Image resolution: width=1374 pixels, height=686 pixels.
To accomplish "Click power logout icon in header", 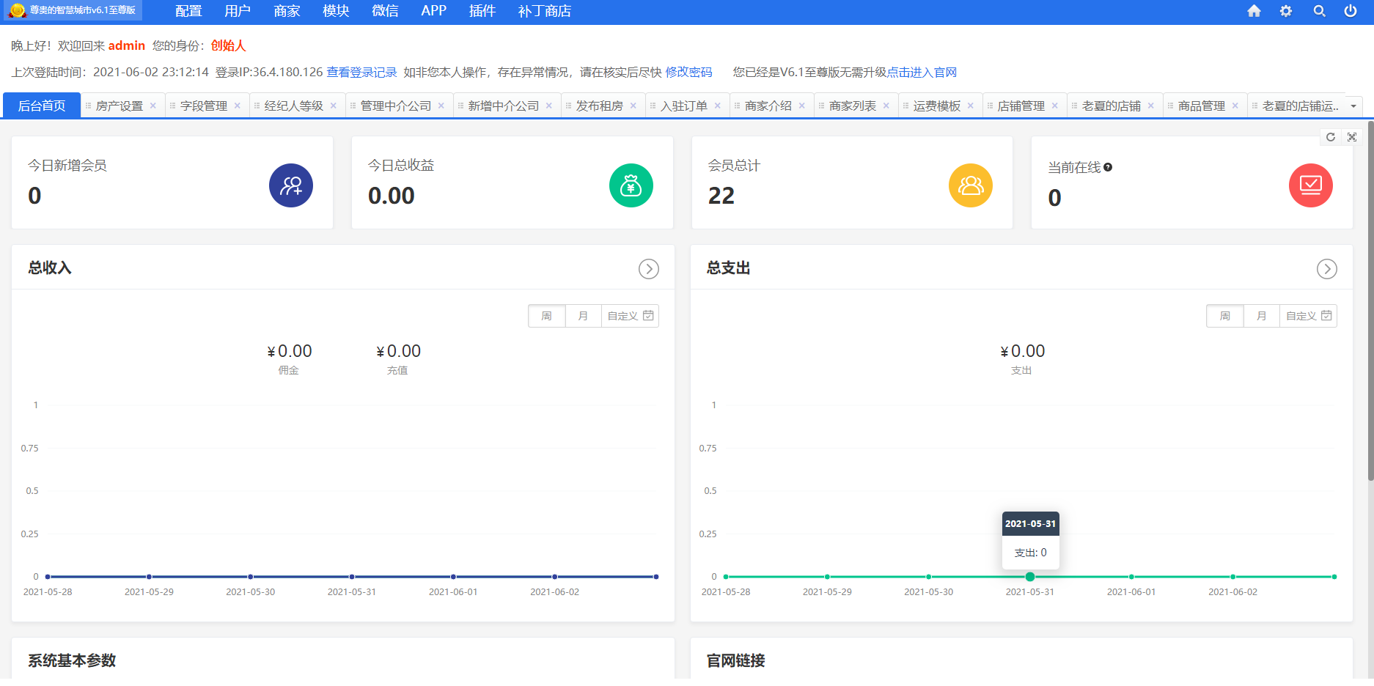I will tap(1351, 11).
